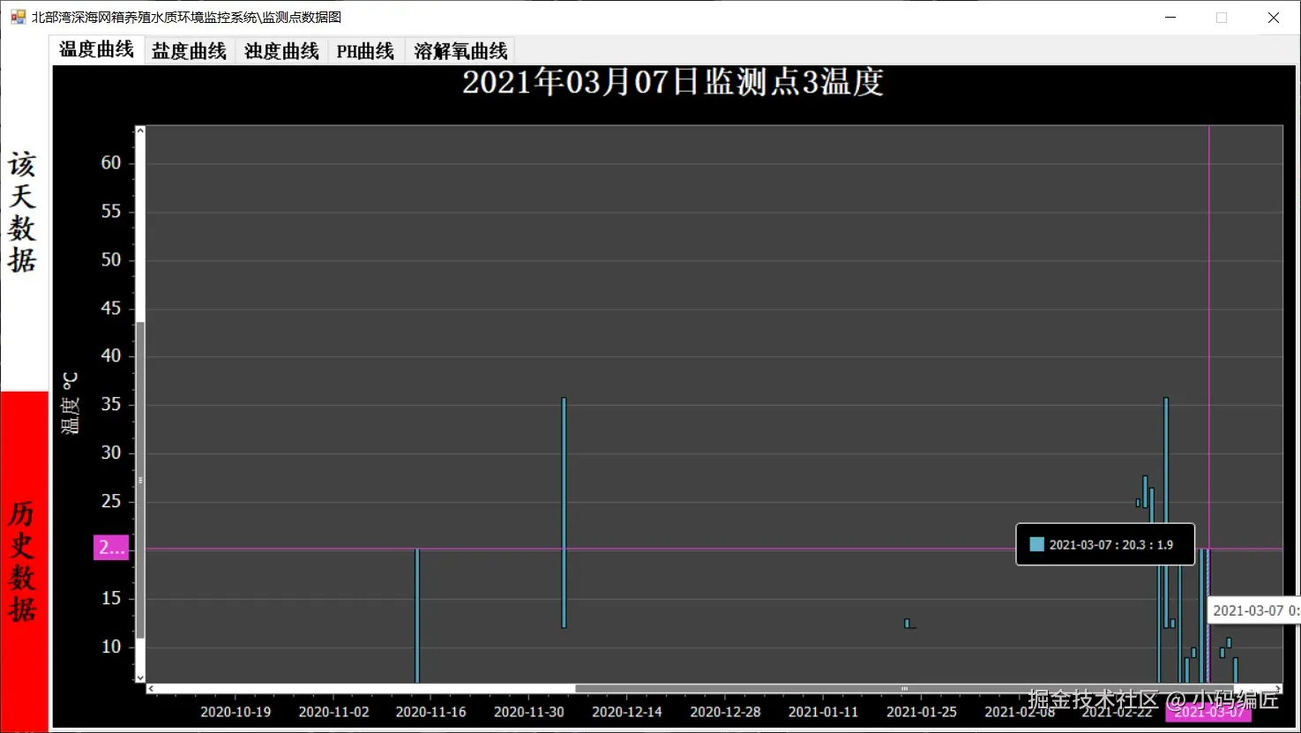Open the 盐度曲线 tab
The height and width of the screenshot is (733, 1301).
[x=189, y=51]
